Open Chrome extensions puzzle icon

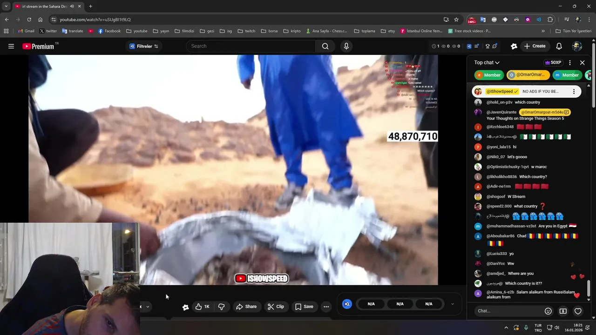pos(550,20)
